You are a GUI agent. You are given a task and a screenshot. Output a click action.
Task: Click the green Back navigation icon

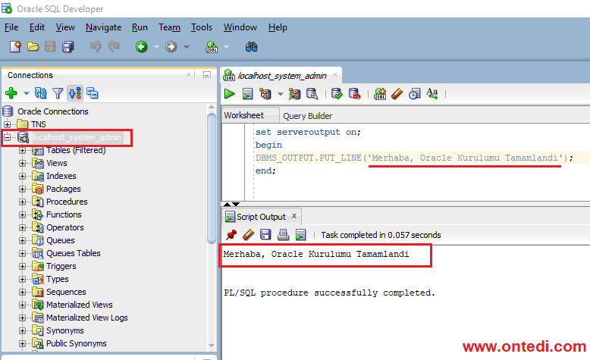(142, 47)
